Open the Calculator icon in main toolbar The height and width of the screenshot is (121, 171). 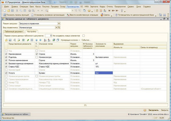click(97, 10)
